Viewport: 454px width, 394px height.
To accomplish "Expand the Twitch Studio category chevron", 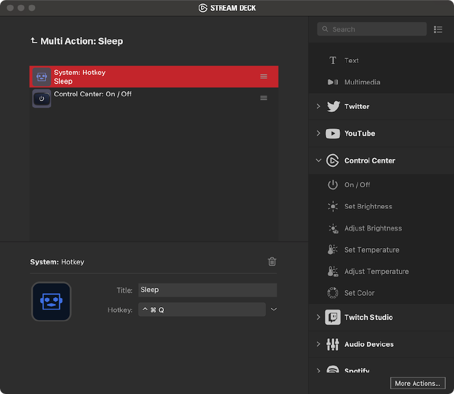I will point(318,317).
